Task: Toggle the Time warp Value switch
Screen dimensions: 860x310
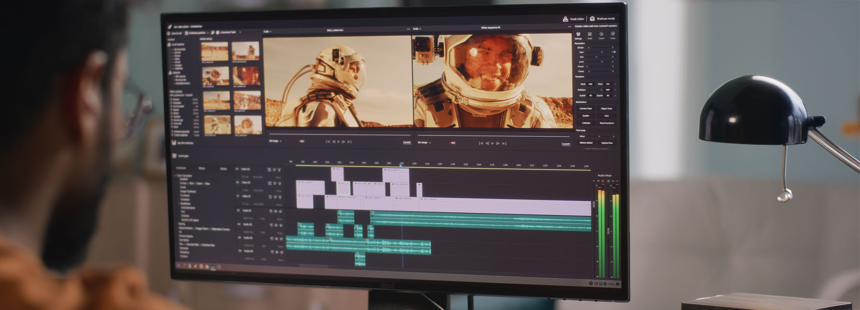Action: (x=613, y=136)
